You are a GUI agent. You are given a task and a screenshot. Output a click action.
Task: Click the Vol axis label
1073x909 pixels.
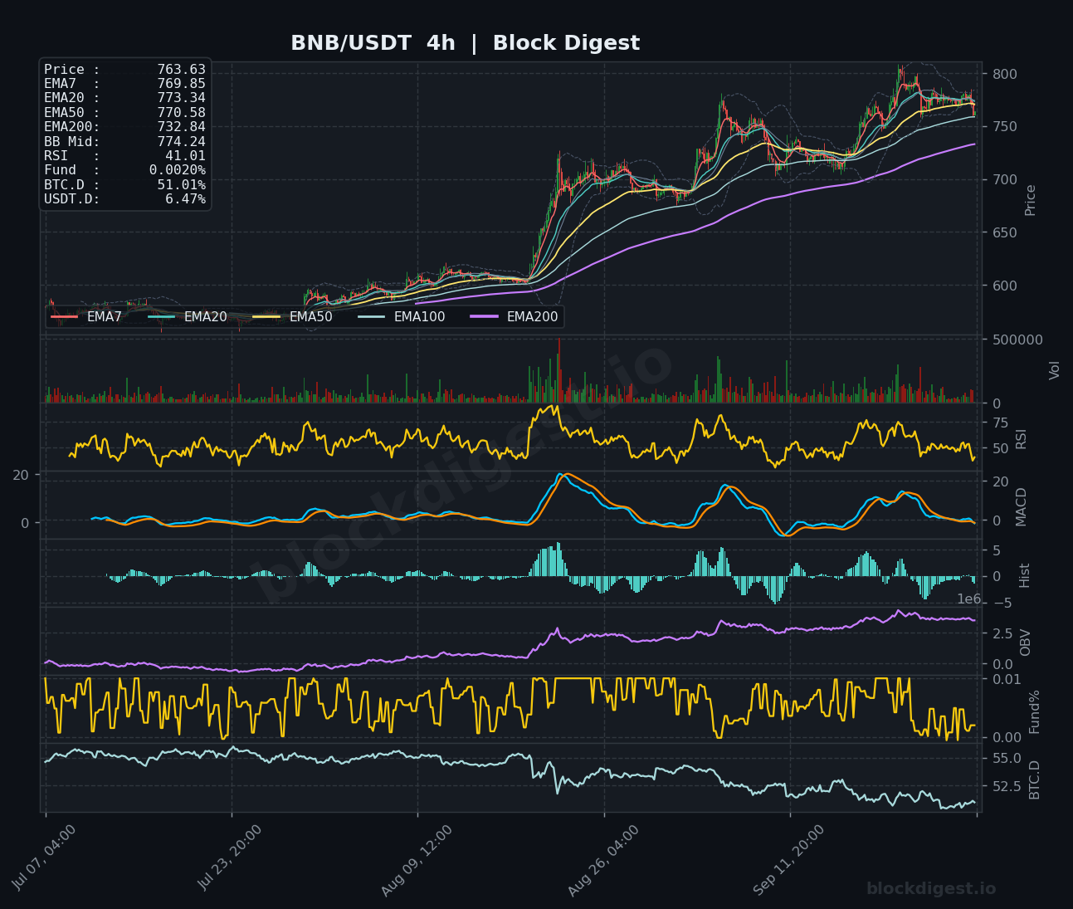(x=1055, y=370)
